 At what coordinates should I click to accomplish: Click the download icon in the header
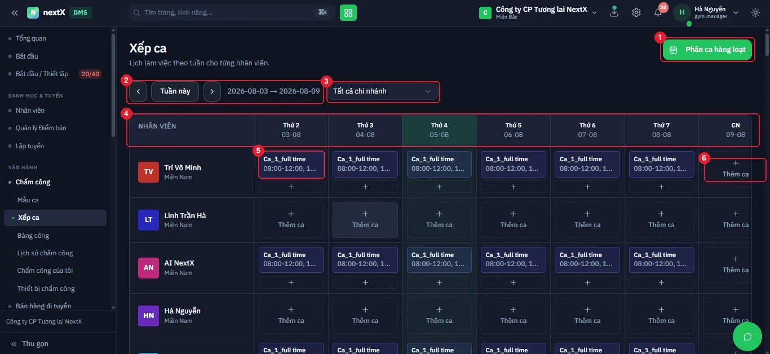[x=614, y=12]
